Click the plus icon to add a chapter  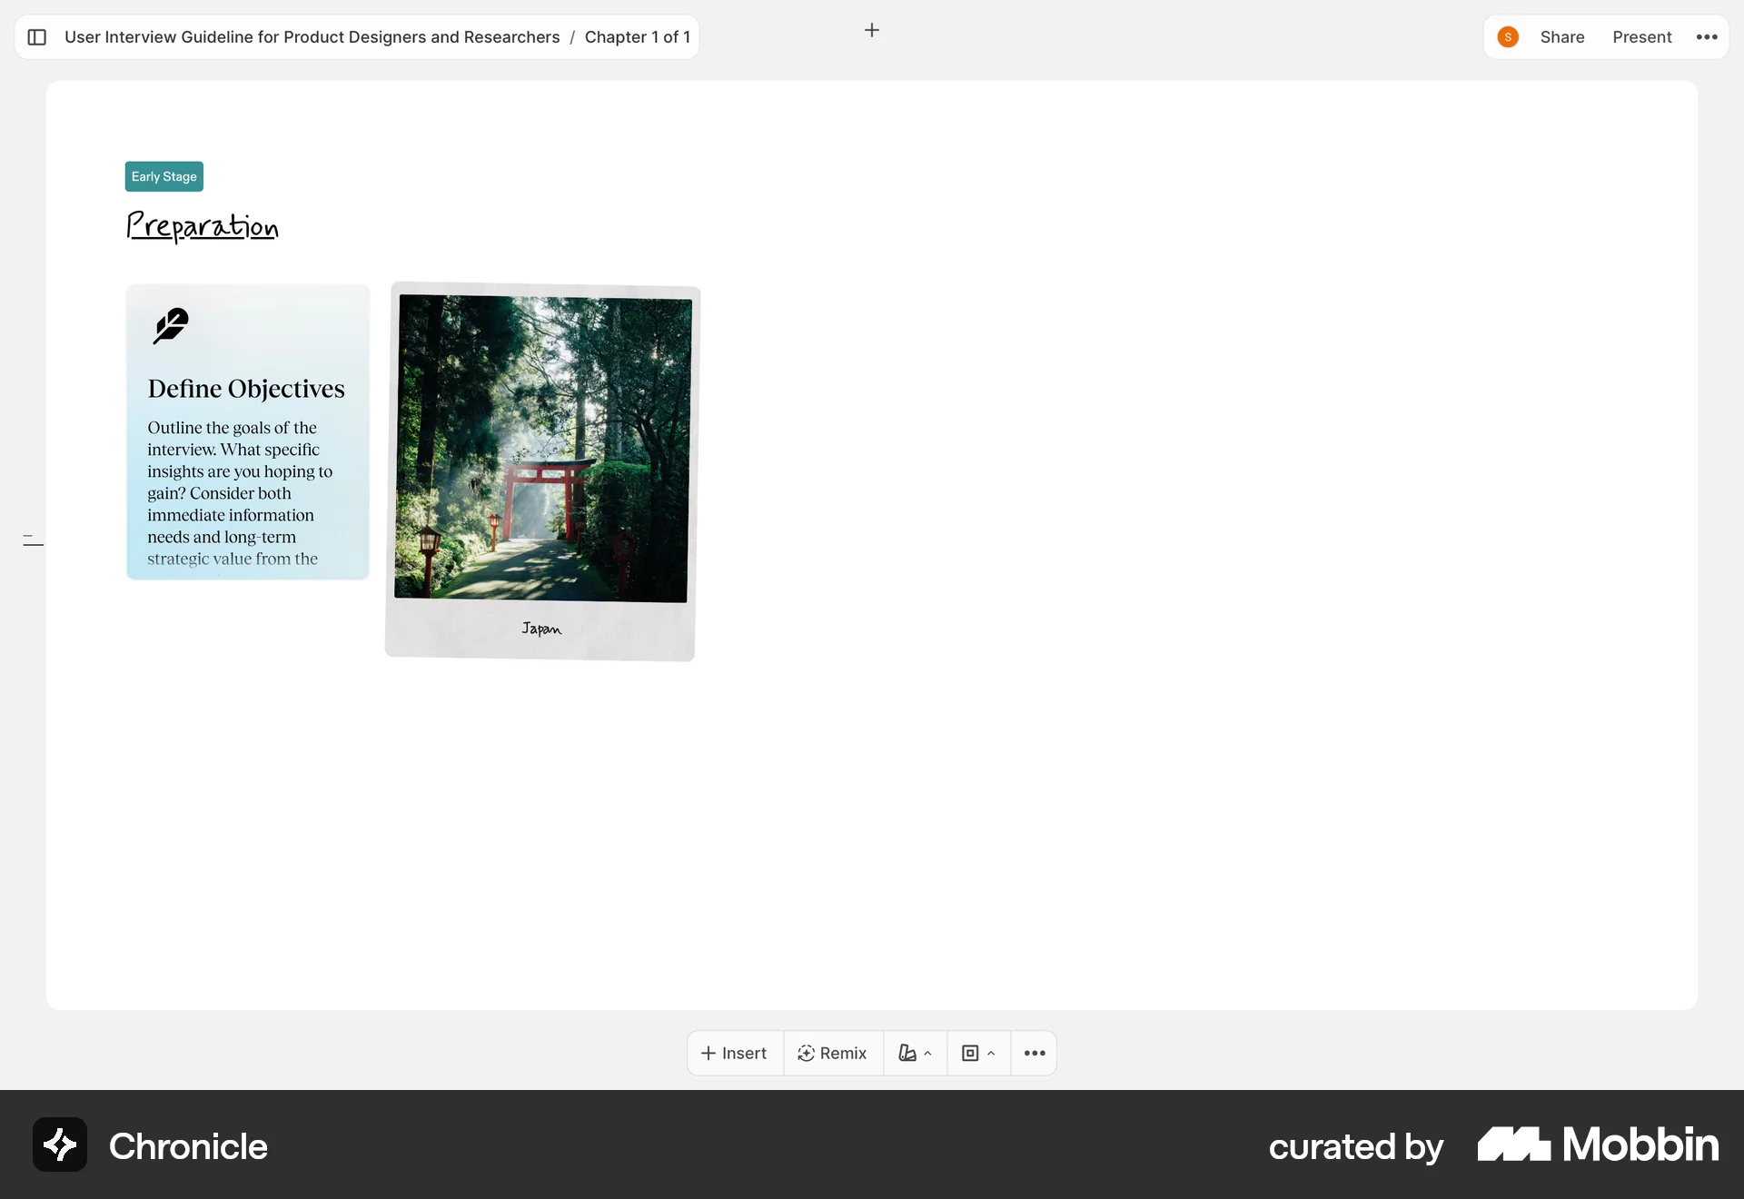(x=872, y=30)
